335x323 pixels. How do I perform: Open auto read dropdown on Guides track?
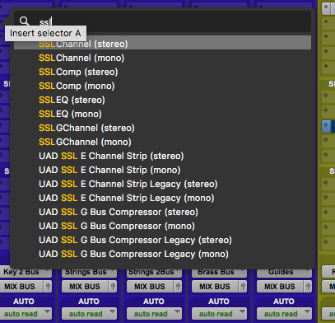(x=284, y=314)
